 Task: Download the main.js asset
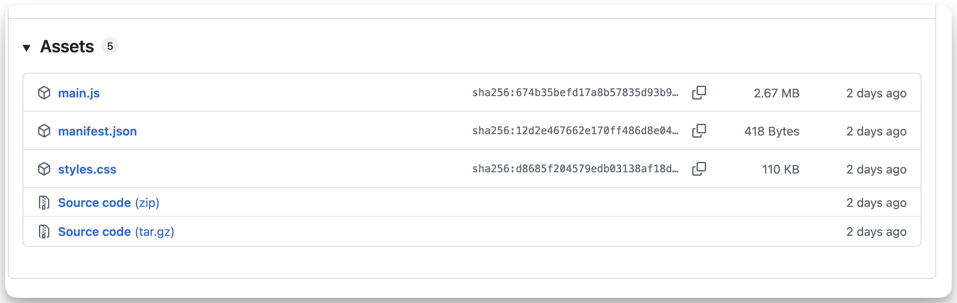tap(79, 93)
